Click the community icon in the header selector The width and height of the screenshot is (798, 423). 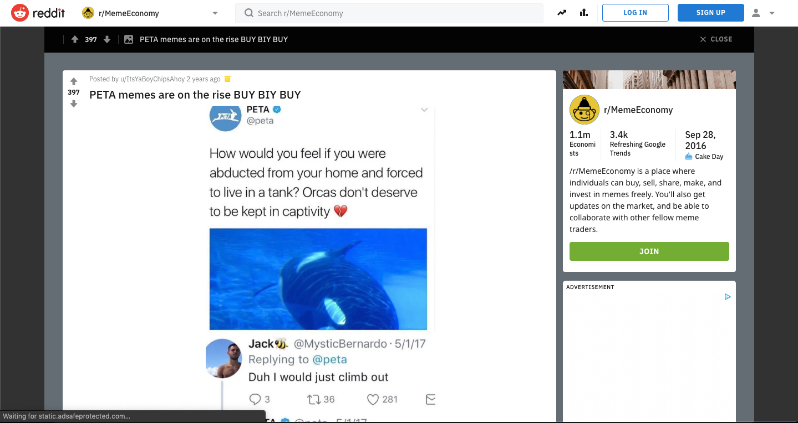coord(88,13)
